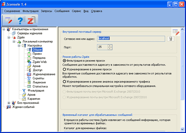Select the Передача tree label
Screen dimensions: 186x133
39,58
